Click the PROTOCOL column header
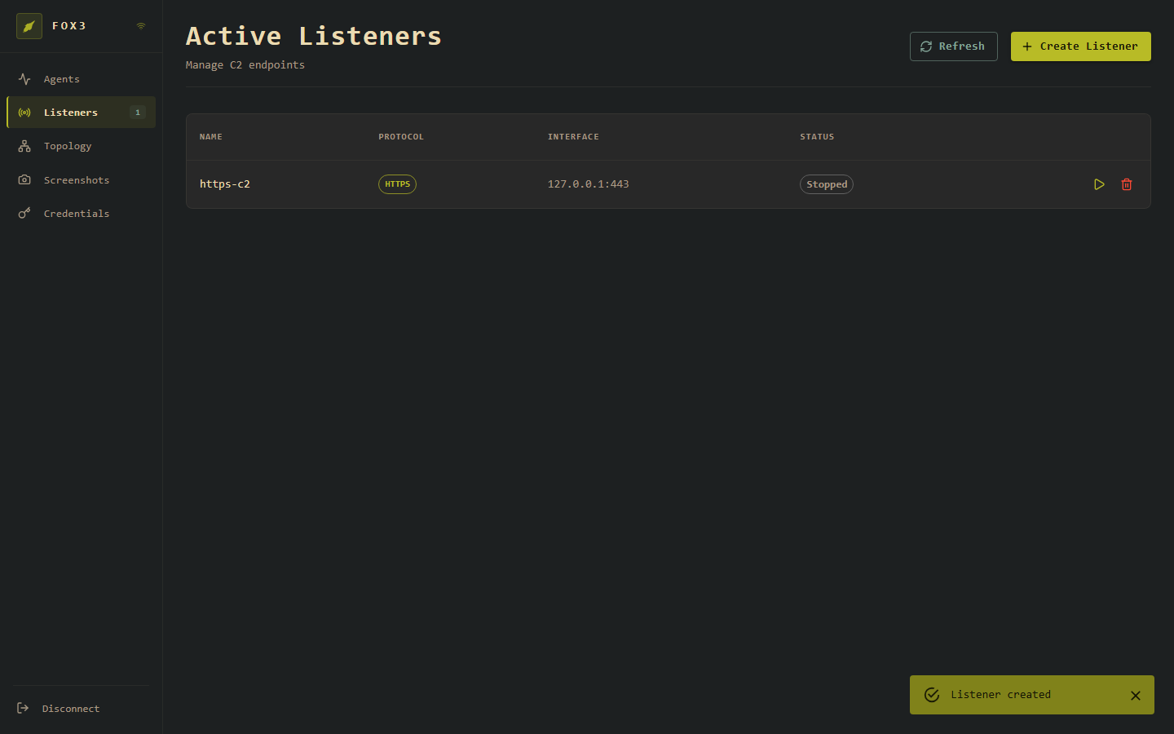This screenshot has width=1174, height=734. 401,137
